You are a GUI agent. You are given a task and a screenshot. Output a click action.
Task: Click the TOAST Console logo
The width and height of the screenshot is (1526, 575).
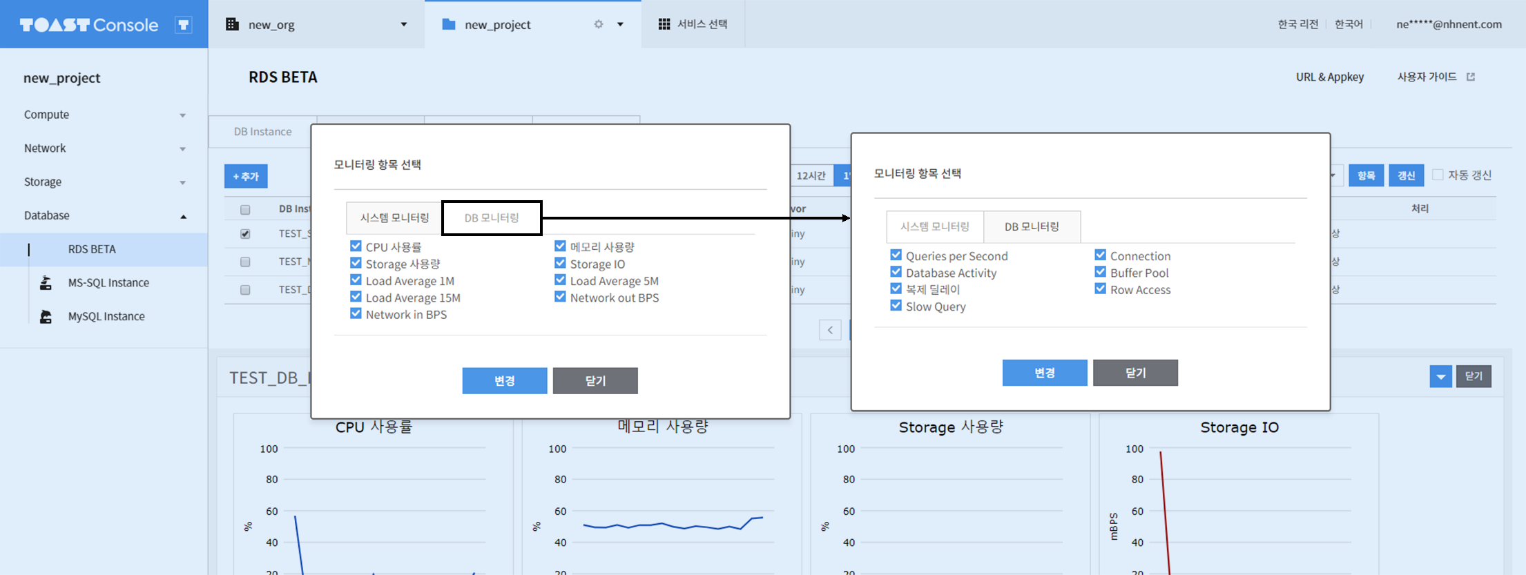point(89,25)
